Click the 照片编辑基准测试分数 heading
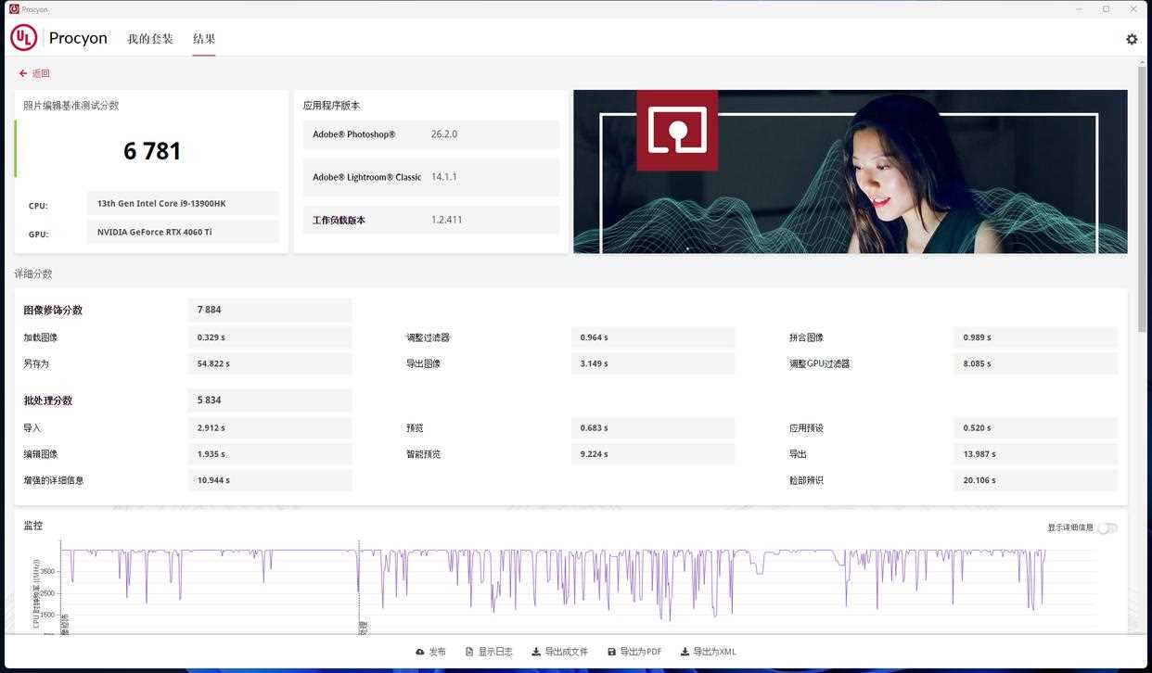Image resolution: width=1152 pixels, height=673 pixels. click(71, 106)
